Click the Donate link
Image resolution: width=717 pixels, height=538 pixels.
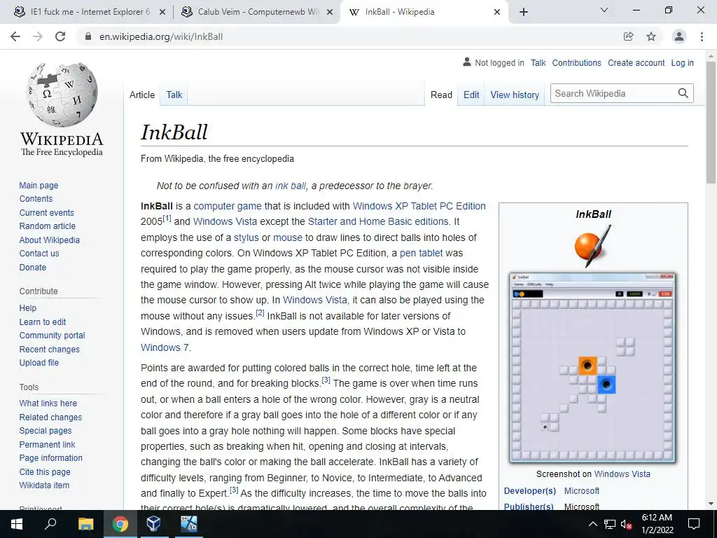tap(32, 267)
